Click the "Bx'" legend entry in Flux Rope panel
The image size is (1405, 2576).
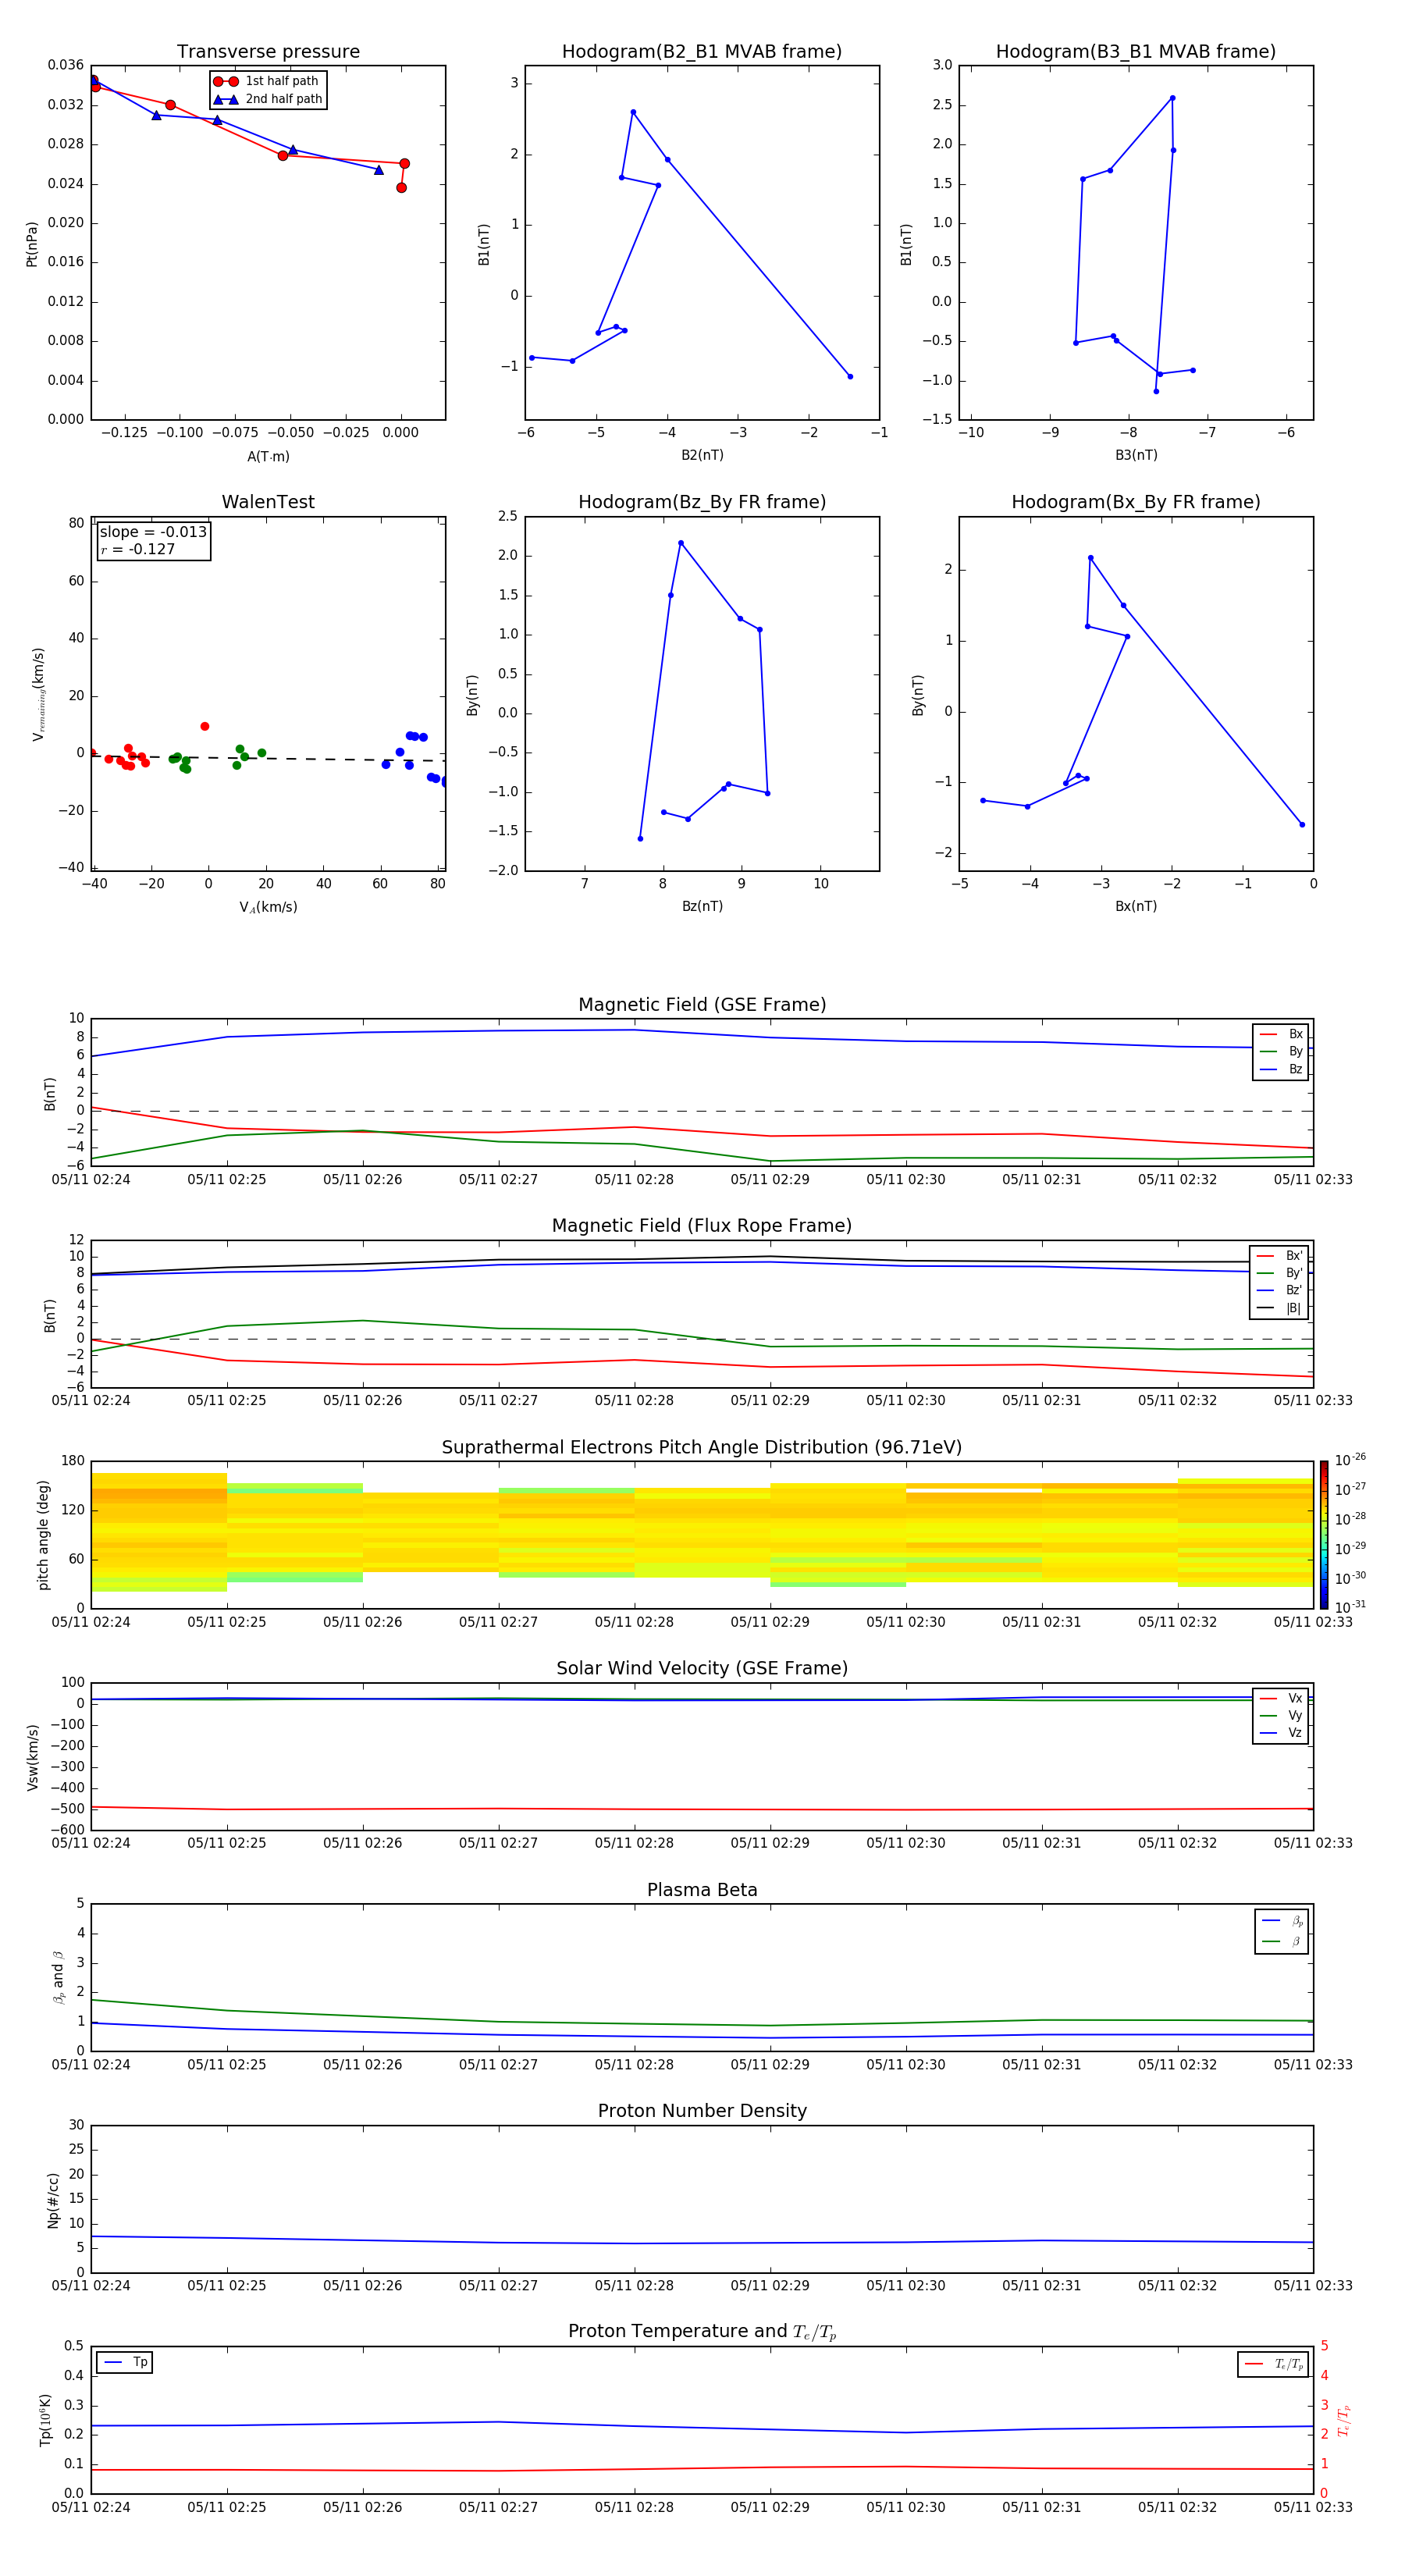pyautogui.click(x=1279, y=1256)
